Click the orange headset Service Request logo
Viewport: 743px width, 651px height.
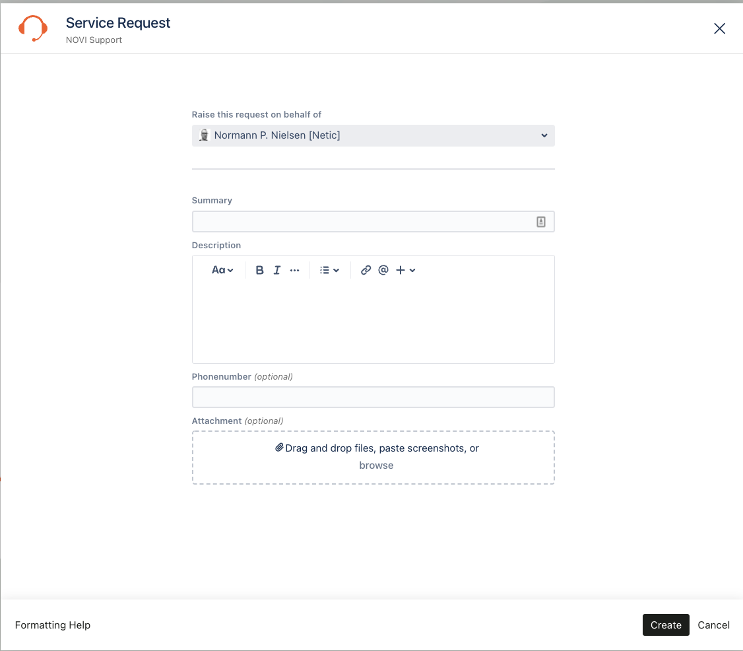(x=33, y=28)
